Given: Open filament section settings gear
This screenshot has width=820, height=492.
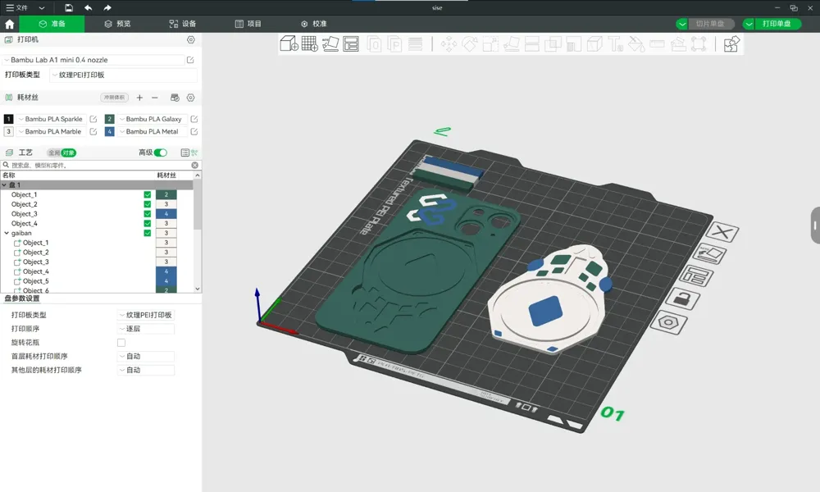Looking at the screenshot, I should pyautogui.click(x=191, y=98).
